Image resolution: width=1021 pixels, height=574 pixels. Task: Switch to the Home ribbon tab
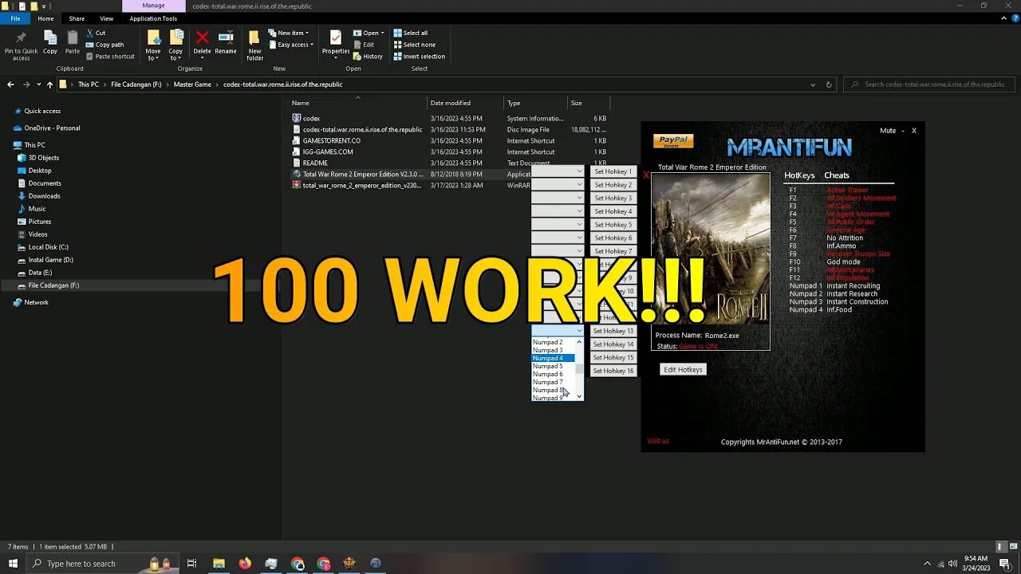[45, 18]
